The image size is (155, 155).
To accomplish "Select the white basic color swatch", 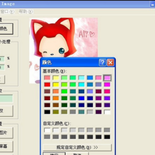I will coord(107,112).
